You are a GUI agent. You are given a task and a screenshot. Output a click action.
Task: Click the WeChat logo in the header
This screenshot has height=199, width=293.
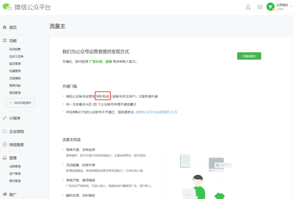pyautogui.click(x=7, y=7)
